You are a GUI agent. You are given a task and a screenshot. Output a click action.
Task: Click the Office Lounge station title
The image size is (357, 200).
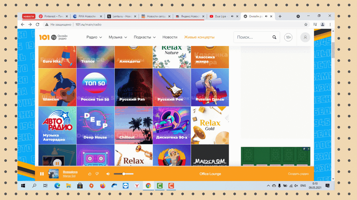(210, 174)
